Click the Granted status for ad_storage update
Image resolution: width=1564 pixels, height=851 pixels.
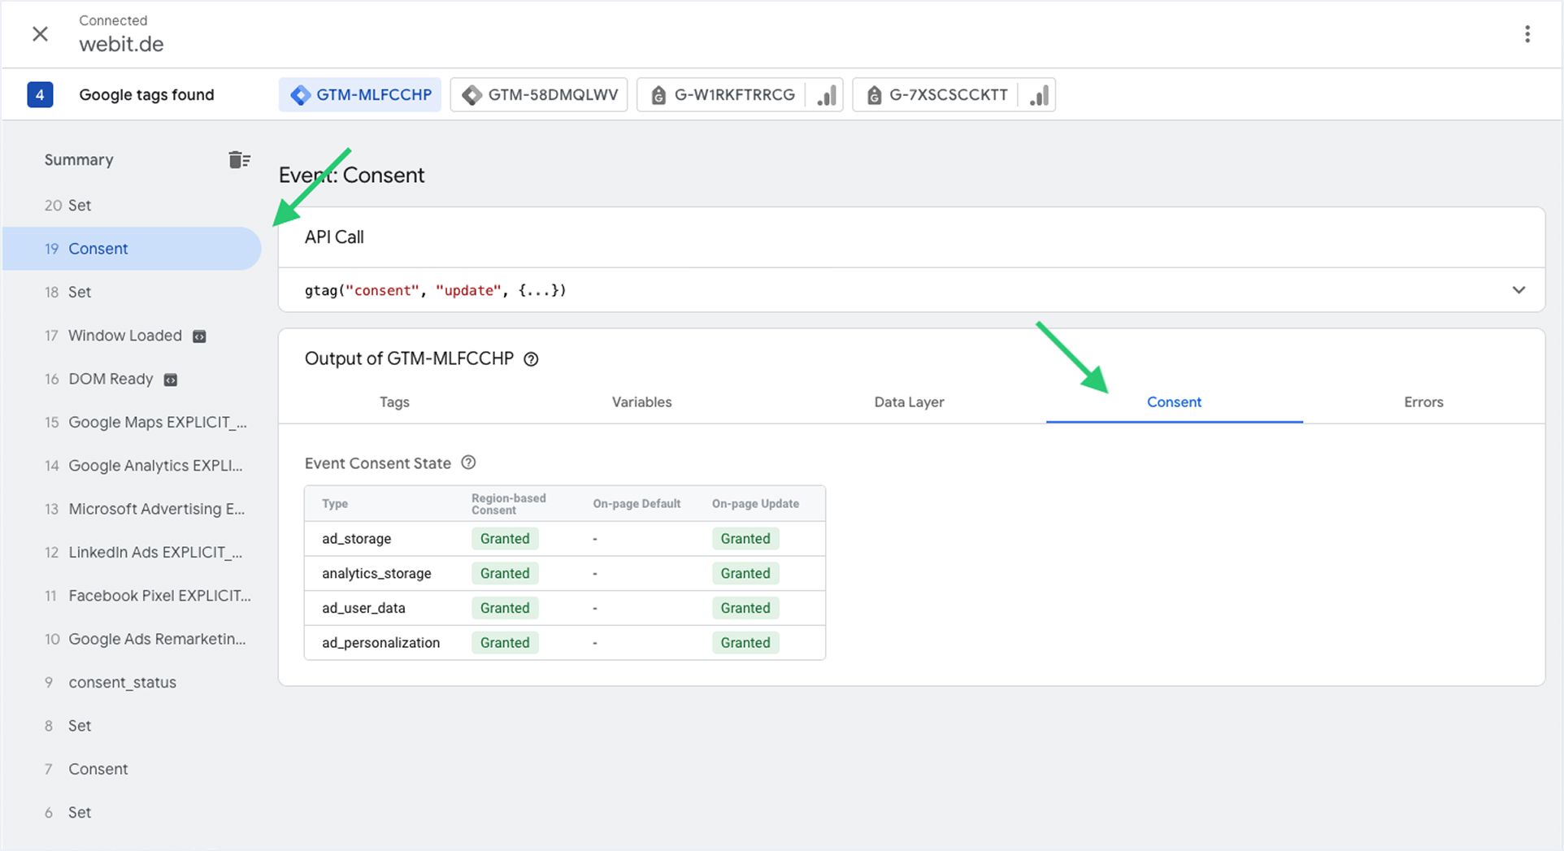pos(745,538)
